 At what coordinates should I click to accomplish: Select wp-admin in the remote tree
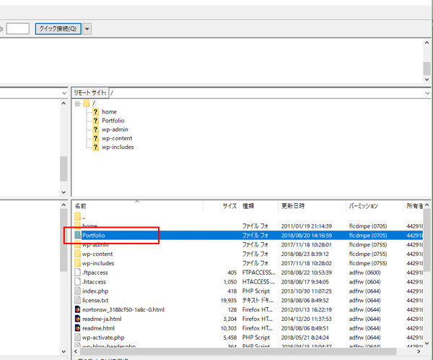115,129
